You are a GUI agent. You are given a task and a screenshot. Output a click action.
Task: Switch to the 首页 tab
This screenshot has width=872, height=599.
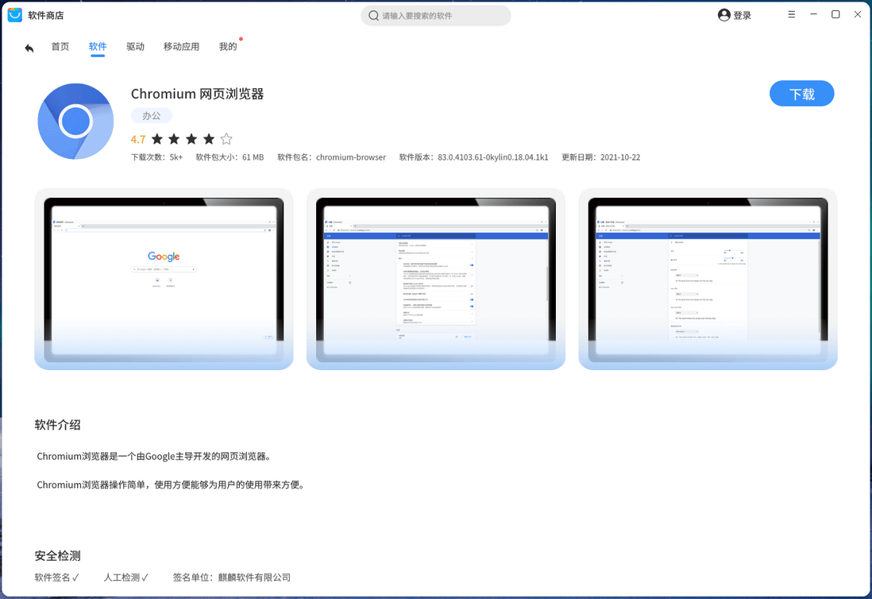pos(60,47)
